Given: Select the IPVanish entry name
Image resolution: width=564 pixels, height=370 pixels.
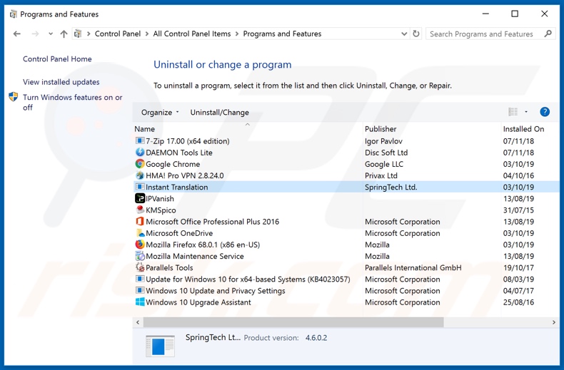Looking at the screenshot, I should click(x=160, y=198).
